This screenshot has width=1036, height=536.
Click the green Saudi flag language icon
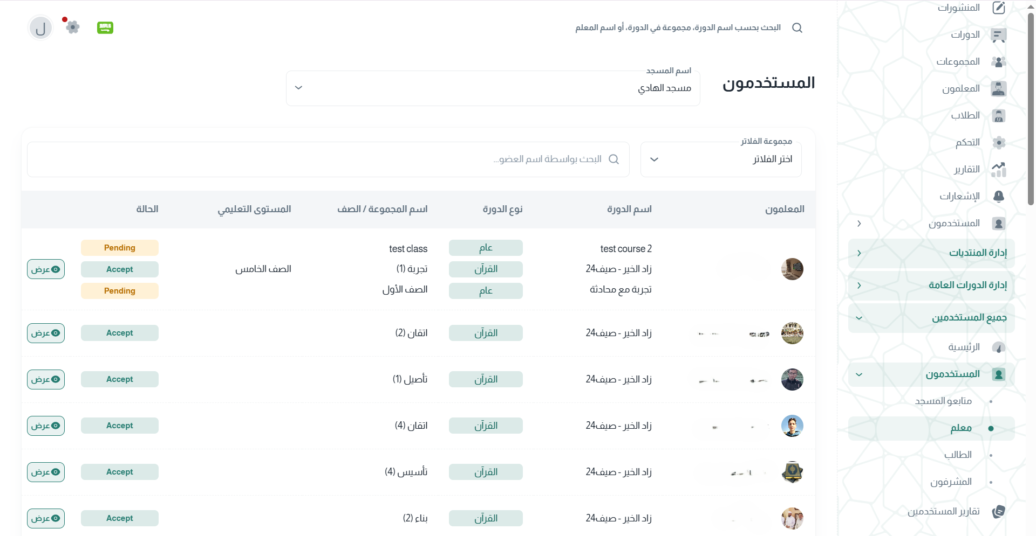tap(105, 27)
